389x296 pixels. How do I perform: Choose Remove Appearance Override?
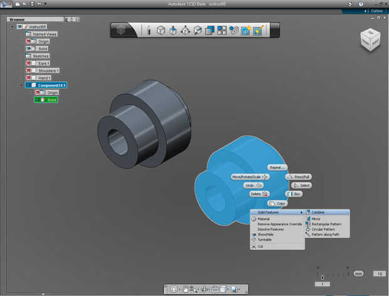pos(277,224)
